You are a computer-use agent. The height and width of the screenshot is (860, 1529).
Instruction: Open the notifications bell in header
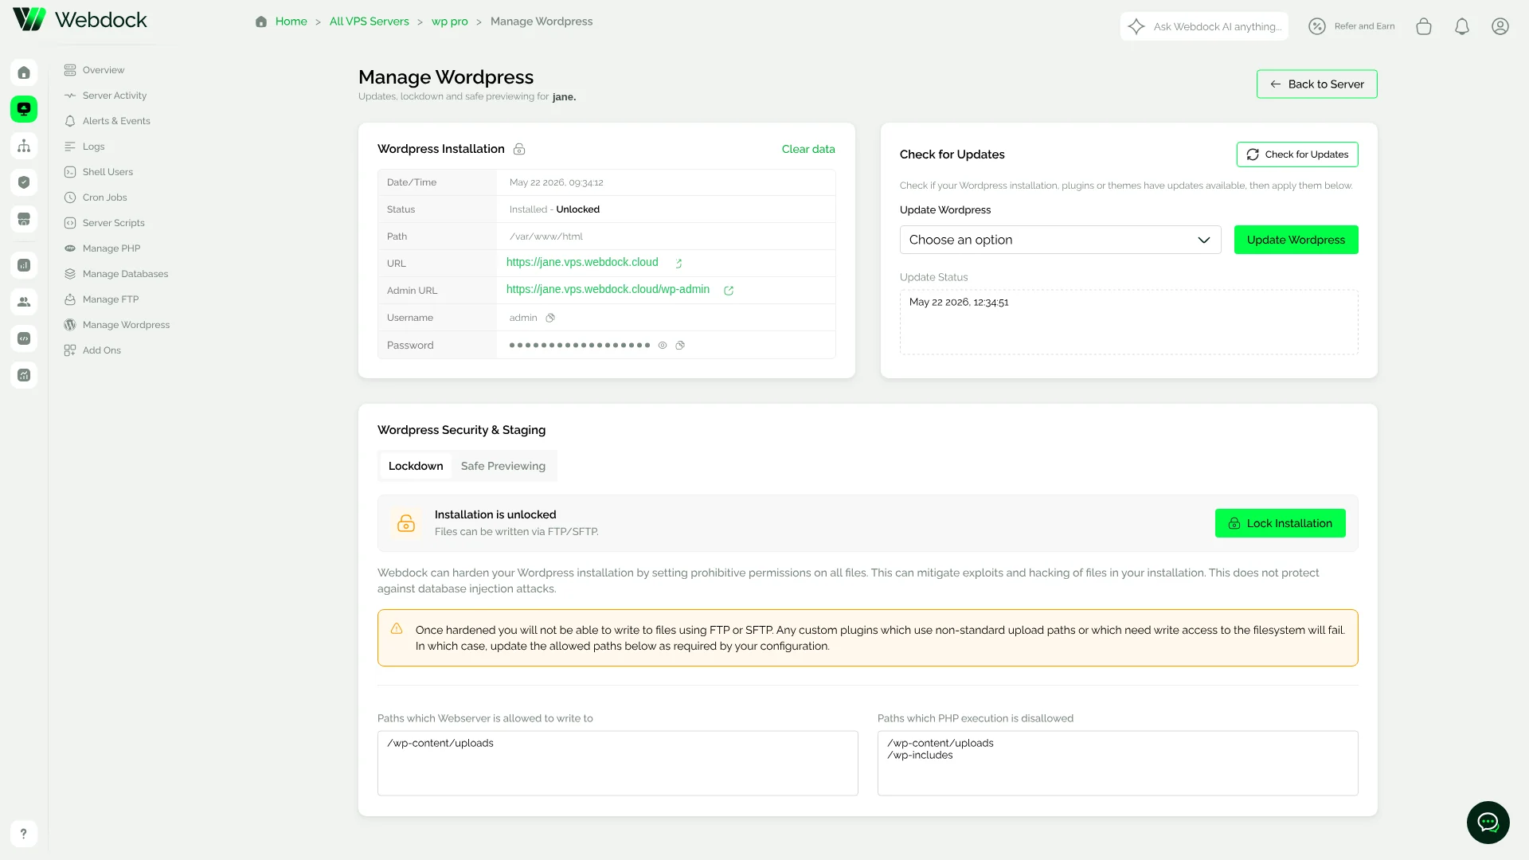pyautogui.click(x=1462, y=26)
